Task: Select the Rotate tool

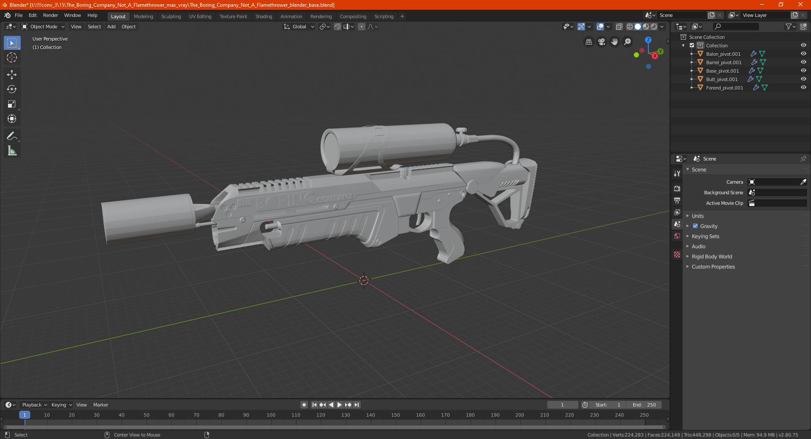Action: click(12, 89)
